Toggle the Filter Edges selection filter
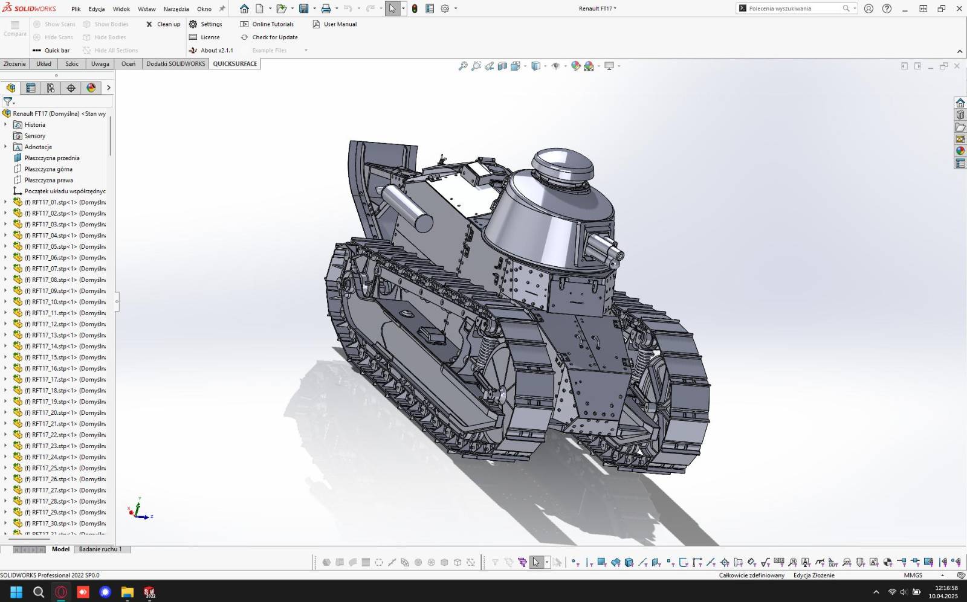Image resolution: width=967 pixels, height=602 pixels. tap(589, 562)
